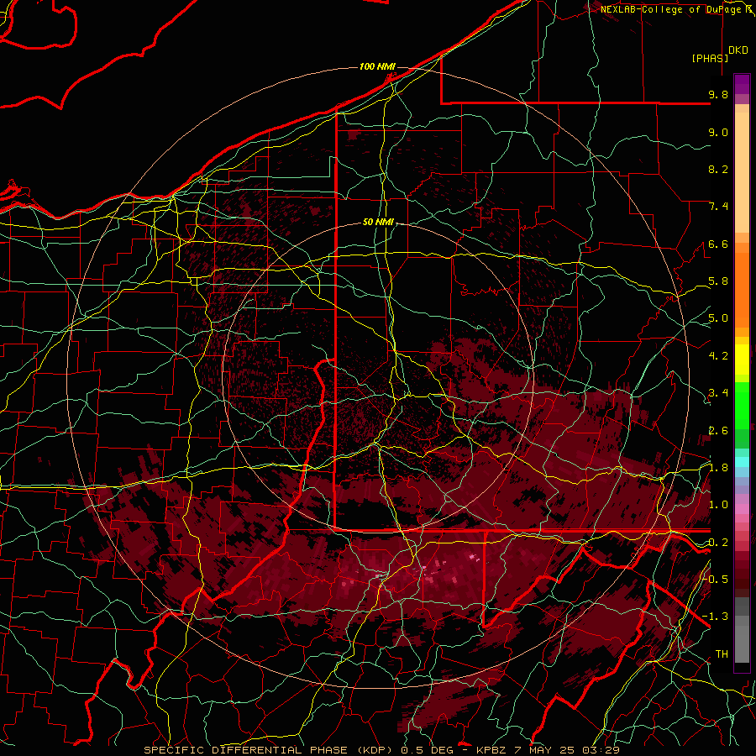This screenshot has width=756, height=756.
Task: Click the 50 NMI range ring label
Action: click(x=378, y=222)
